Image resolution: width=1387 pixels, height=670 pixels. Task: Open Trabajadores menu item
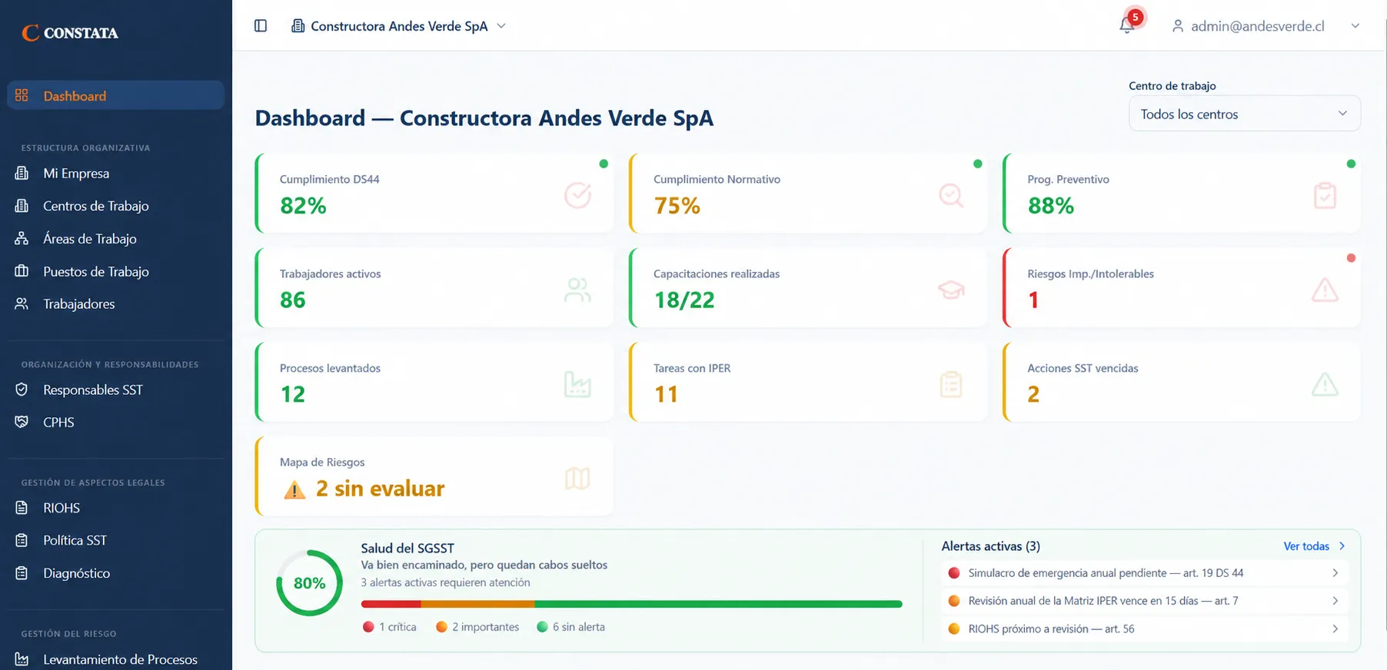pyautogui.click(x=116, y=303)
